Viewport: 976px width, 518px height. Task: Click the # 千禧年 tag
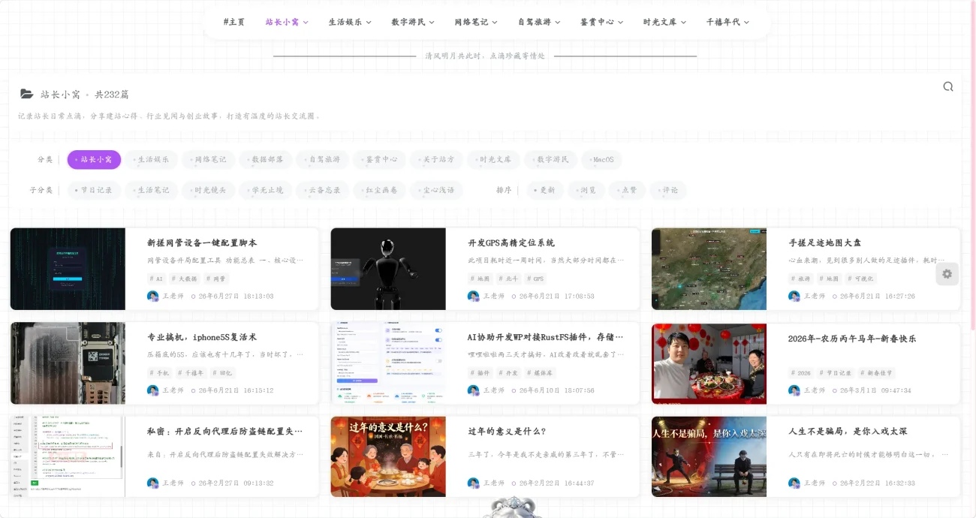192,373
